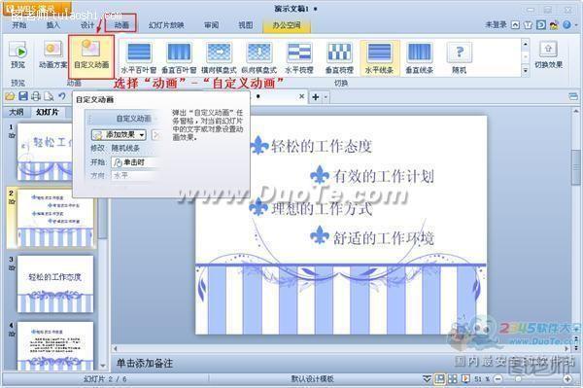Open the 切换效果 transition effect button
Viewport: 583px width, 388px height.
click(548, 55)
